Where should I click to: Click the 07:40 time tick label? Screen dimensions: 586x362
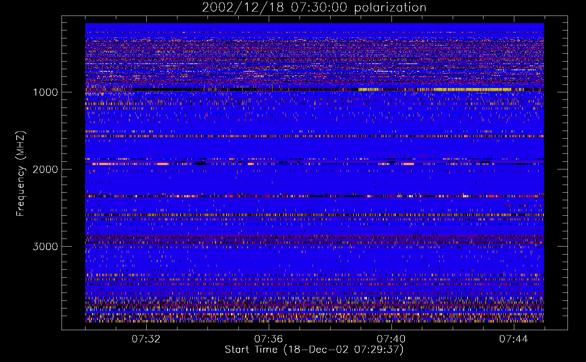391,339
